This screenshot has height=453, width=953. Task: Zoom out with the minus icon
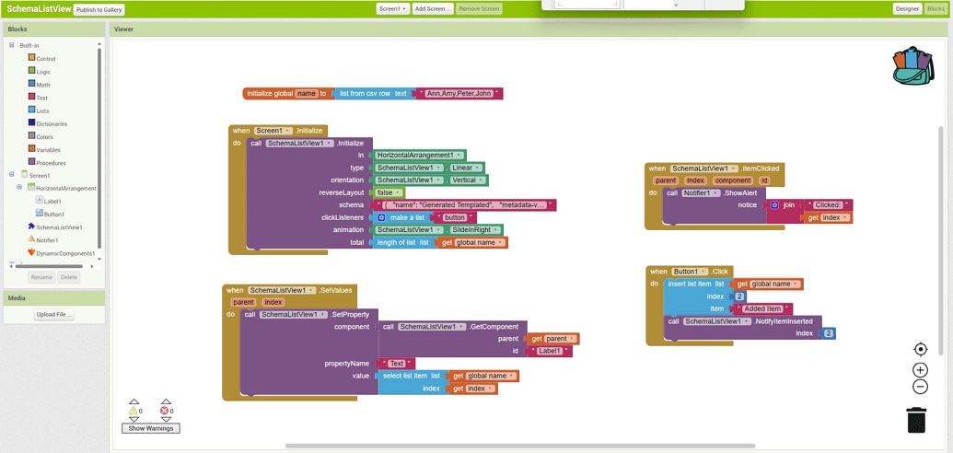(x=920, y=387)
